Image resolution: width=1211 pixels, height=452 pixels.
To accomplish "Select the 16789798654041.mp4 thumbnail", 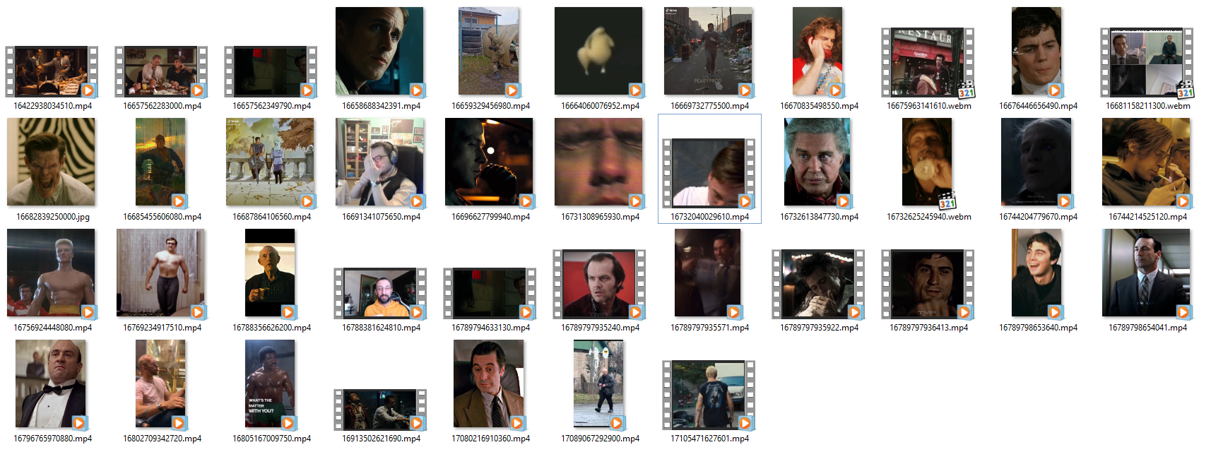I will 1146,273.
